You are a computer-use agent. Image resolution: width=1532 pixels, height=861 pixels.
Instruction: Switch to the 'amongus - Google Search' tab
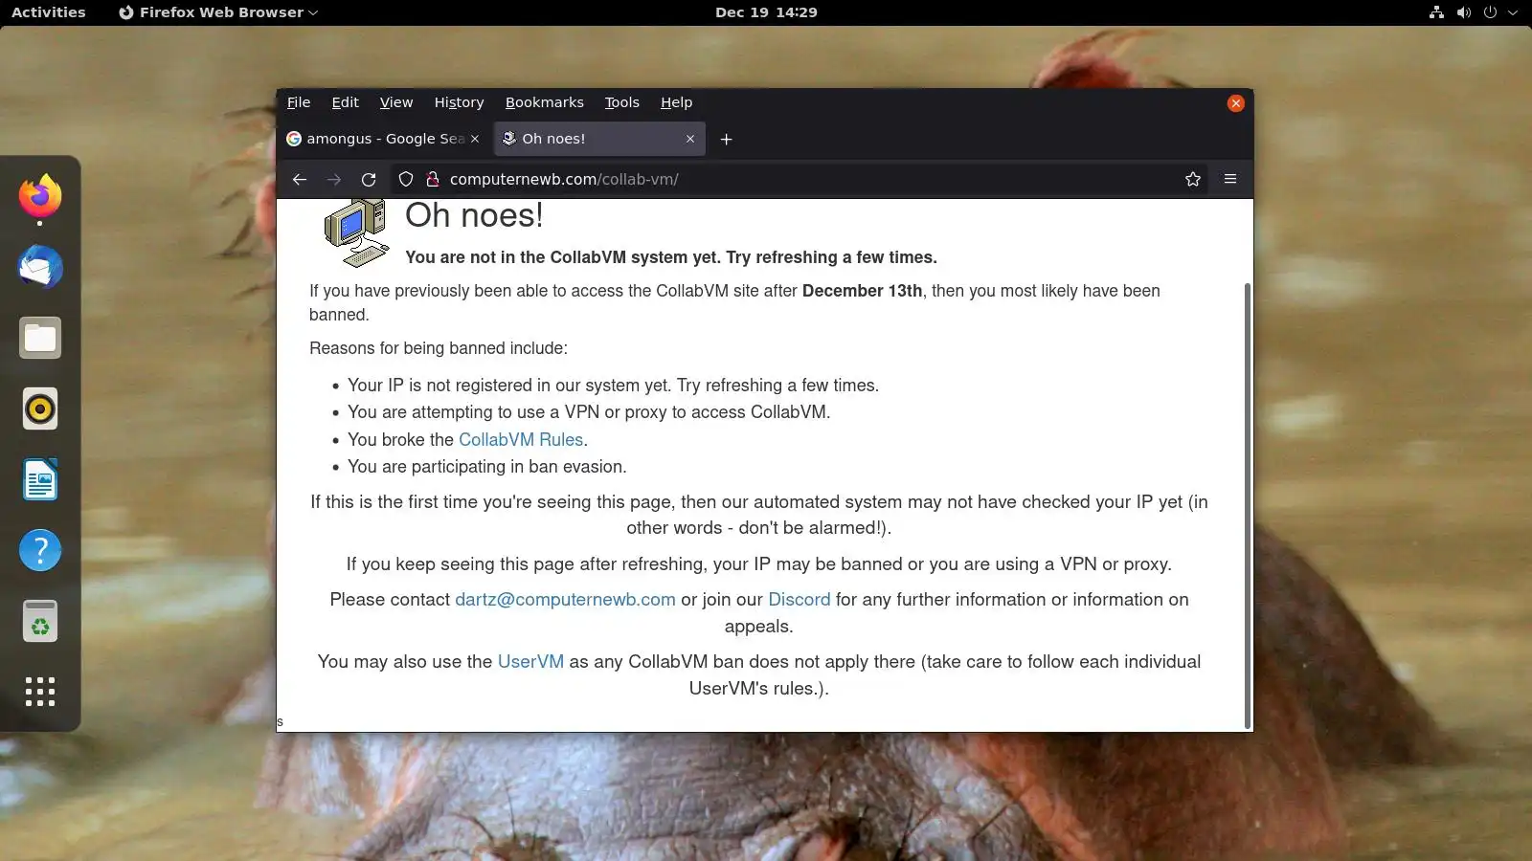(x=385, y=139)
